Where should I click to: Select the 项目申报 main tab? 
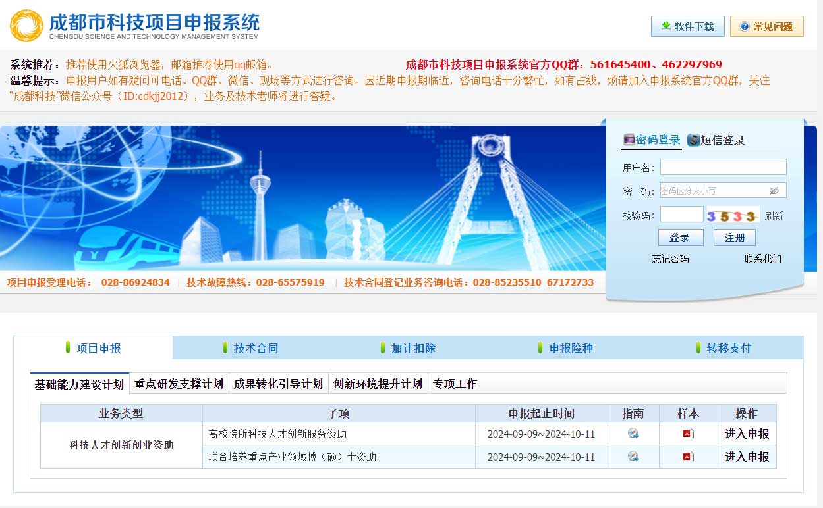(93, 348)
